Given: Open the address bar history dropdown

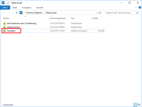Looking at the screenshot, I should [x=97, y=13].
